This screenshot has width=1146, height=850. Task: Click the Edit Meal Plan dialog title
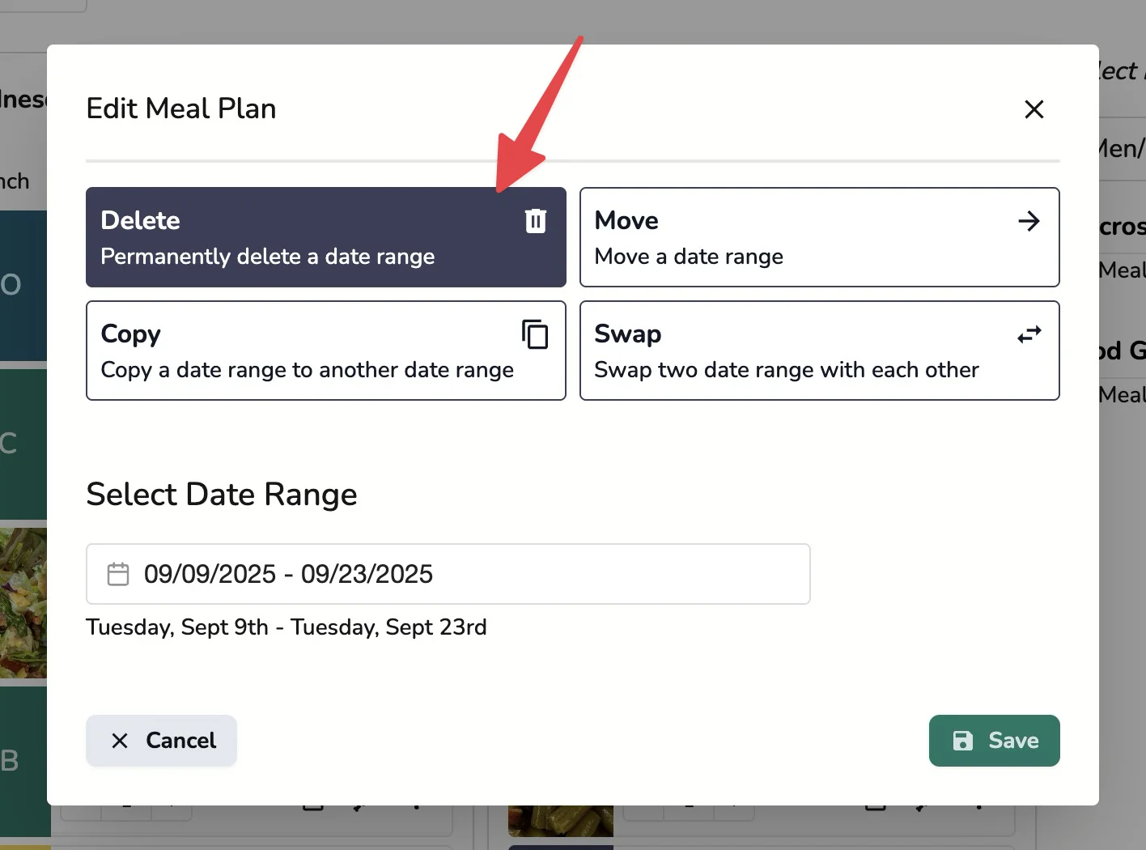click(181, 108)
